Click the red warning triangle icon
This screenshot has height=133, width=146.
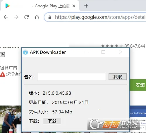(x=3, y=74)
